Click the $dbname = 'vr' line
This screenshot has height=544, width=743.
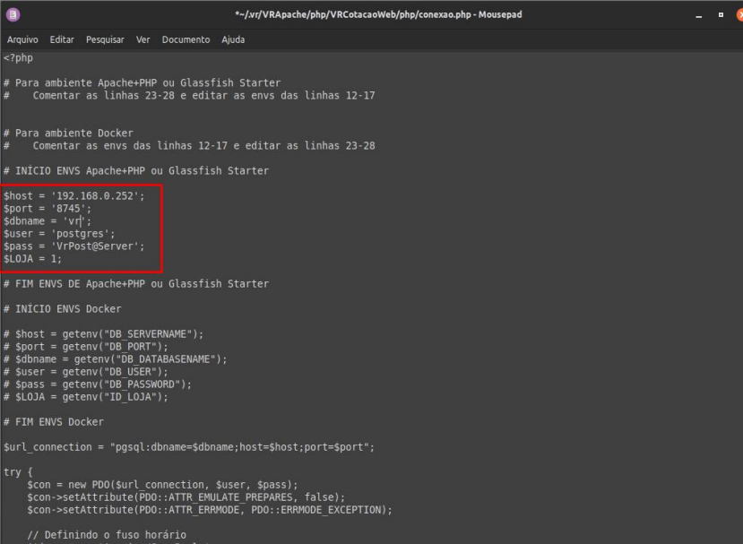(x=48, y=221)
